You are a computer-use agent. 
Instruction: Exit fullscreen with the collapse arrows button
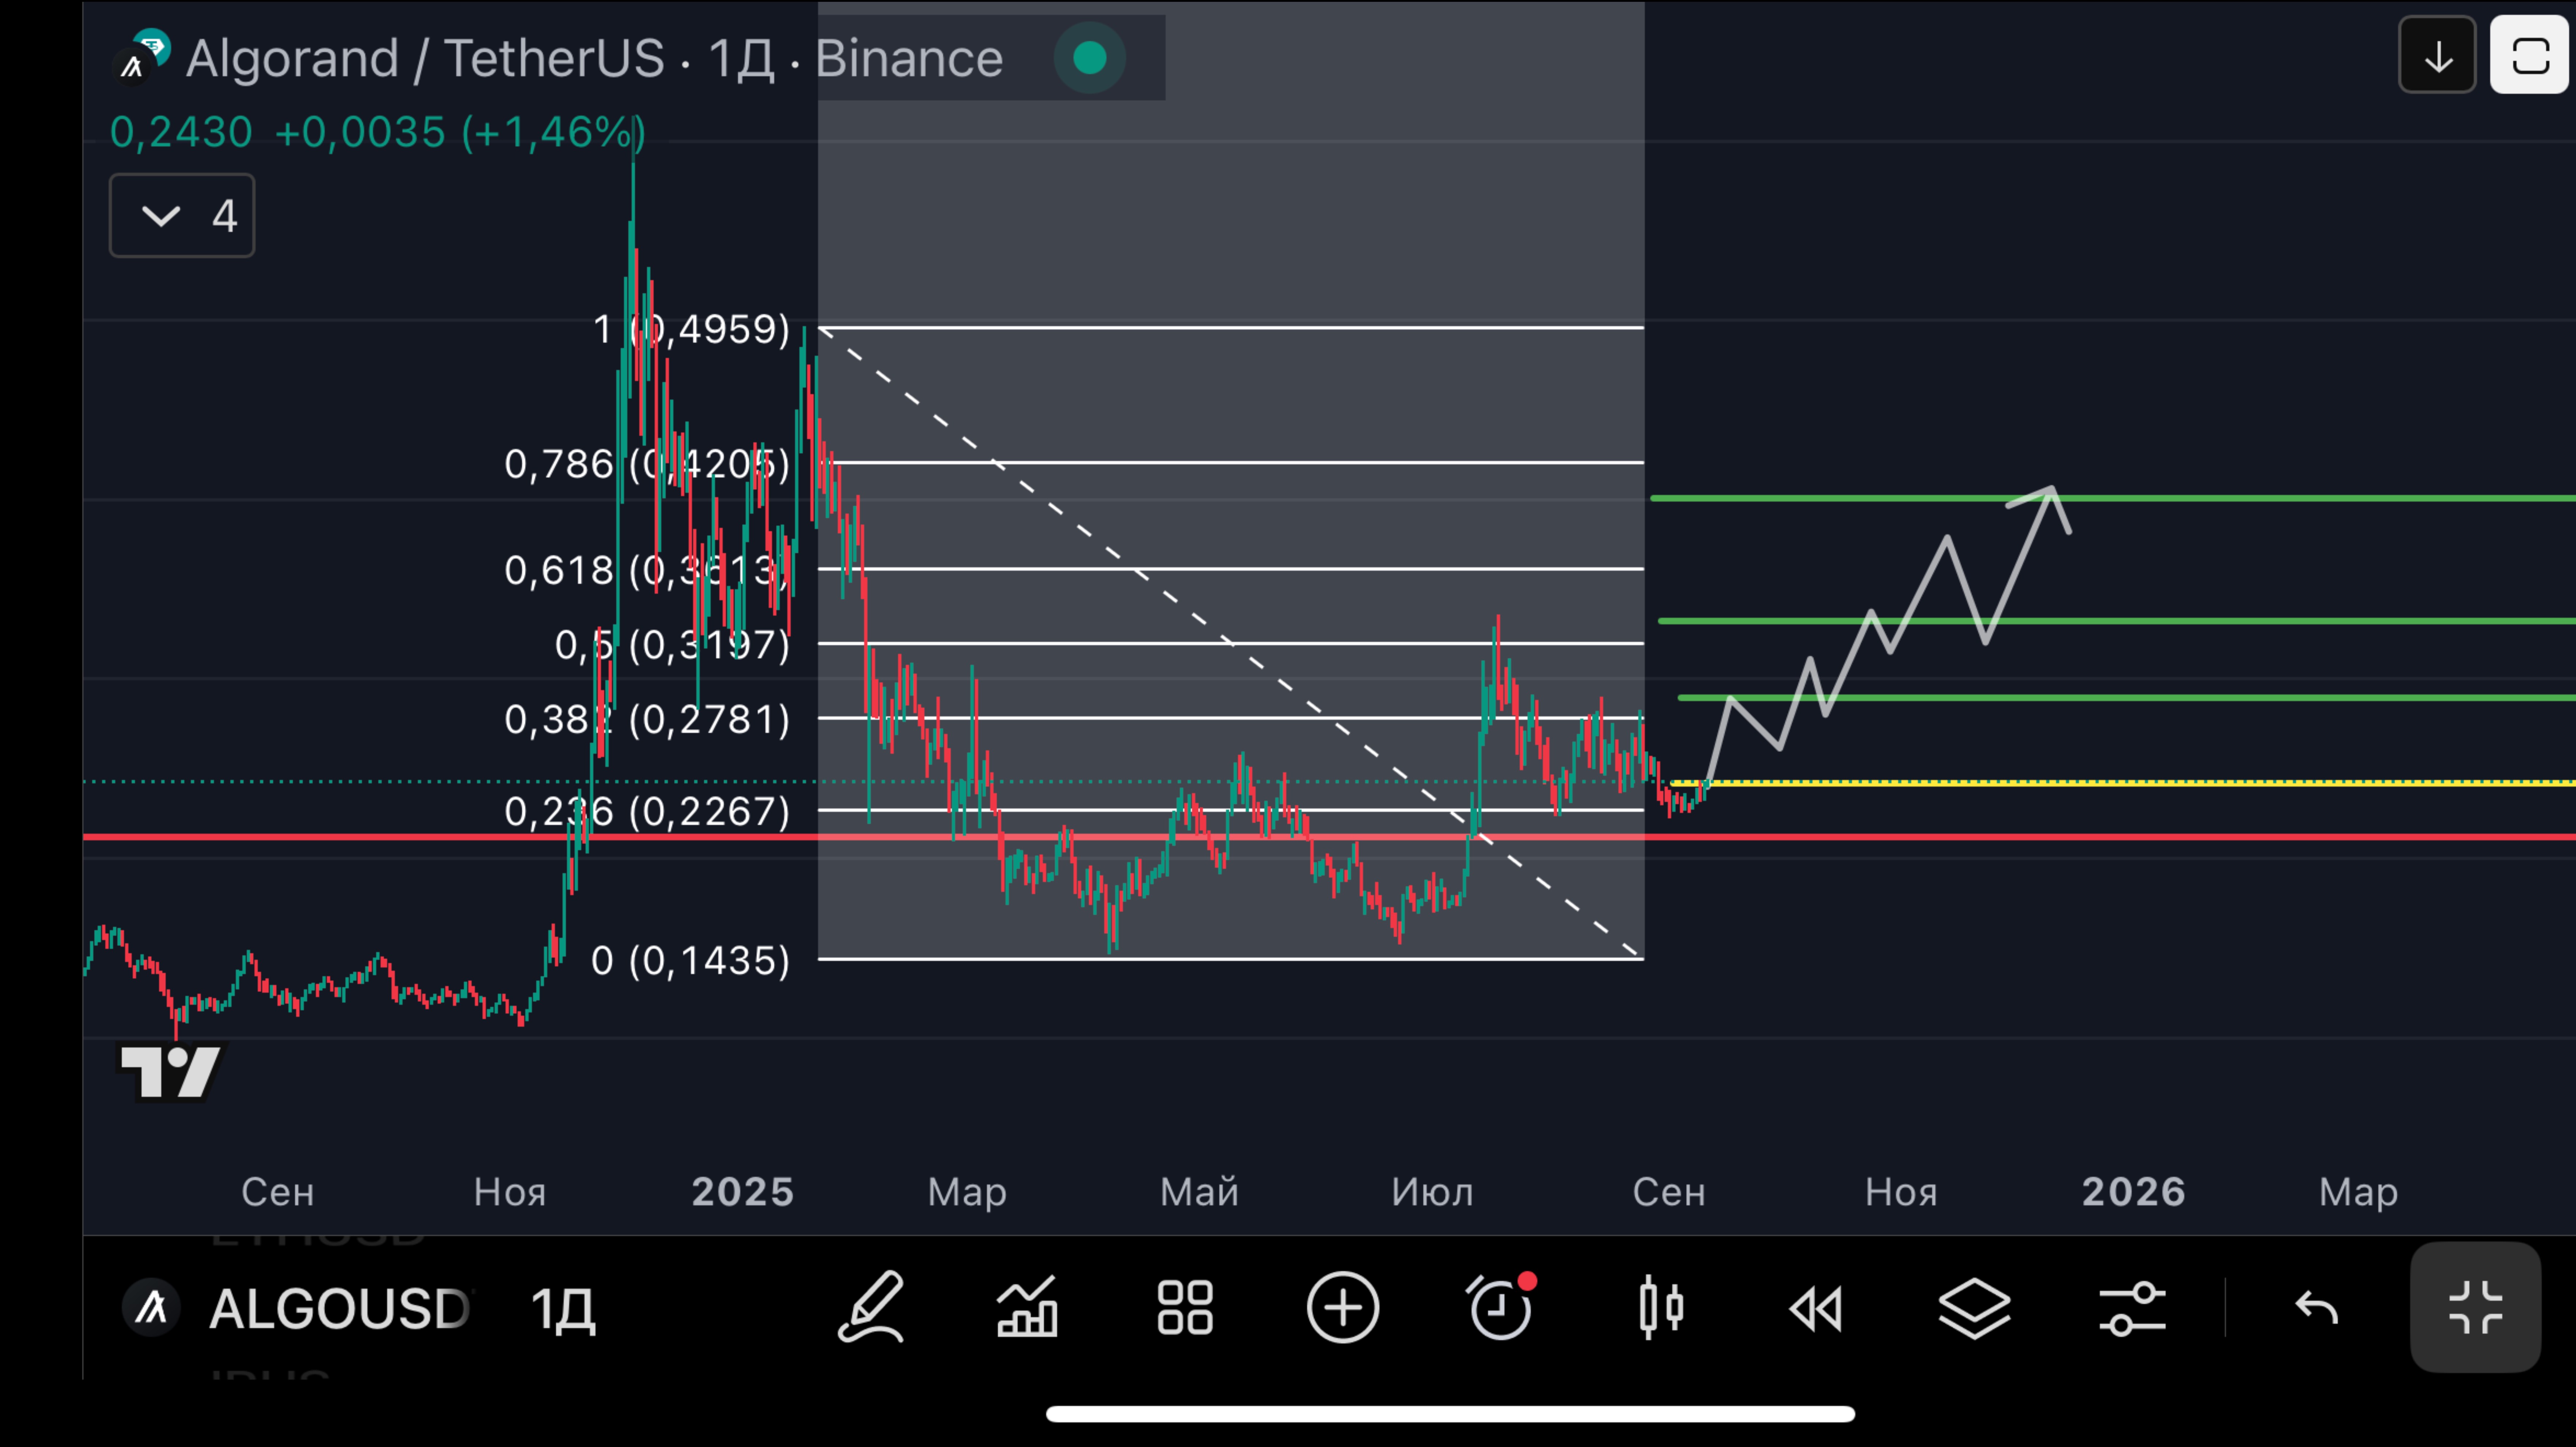(2475, 1307)
